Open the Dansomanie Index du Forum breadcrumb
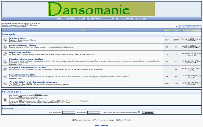The height and width of the screenshot is (127, 203). 14,27
